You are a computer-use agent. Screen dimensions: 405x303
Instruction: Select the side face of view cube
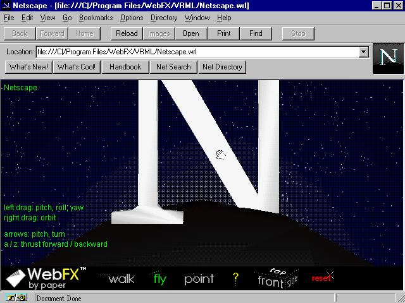click(x=293, y=280)
